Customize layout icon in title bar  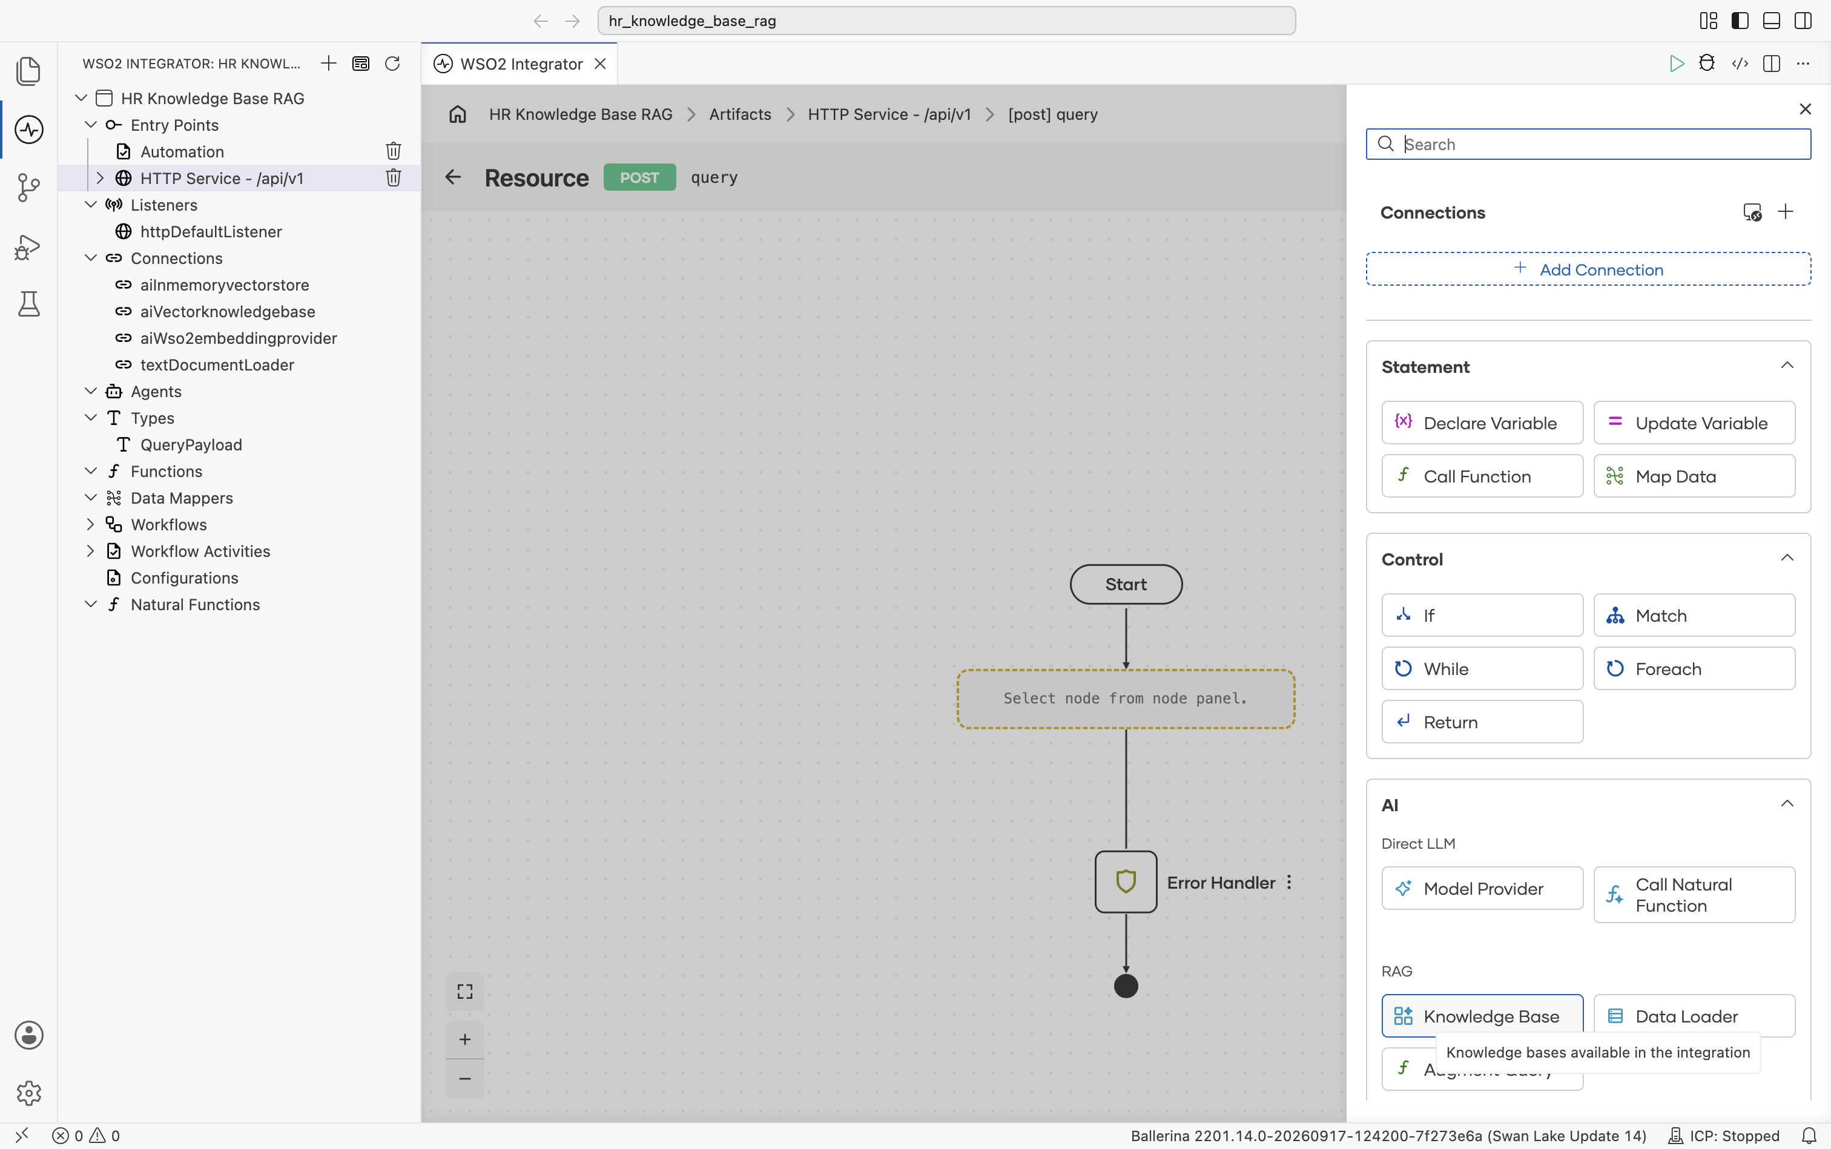(1708, 21)
